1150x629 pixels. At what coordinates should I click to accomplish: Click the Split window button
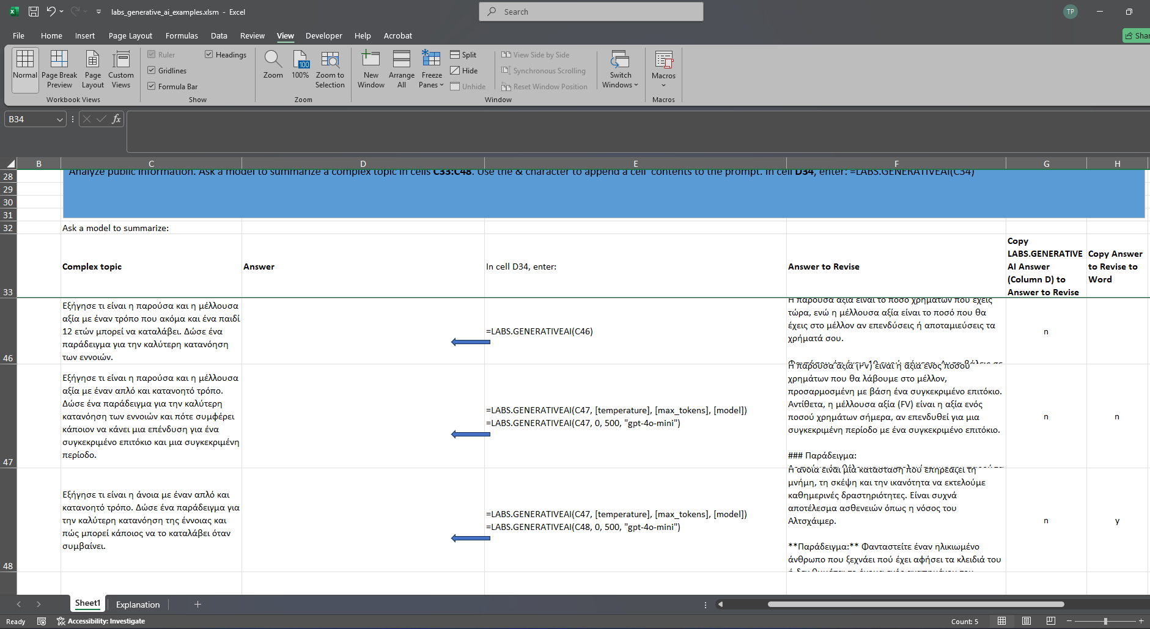[x=463, y=55]
